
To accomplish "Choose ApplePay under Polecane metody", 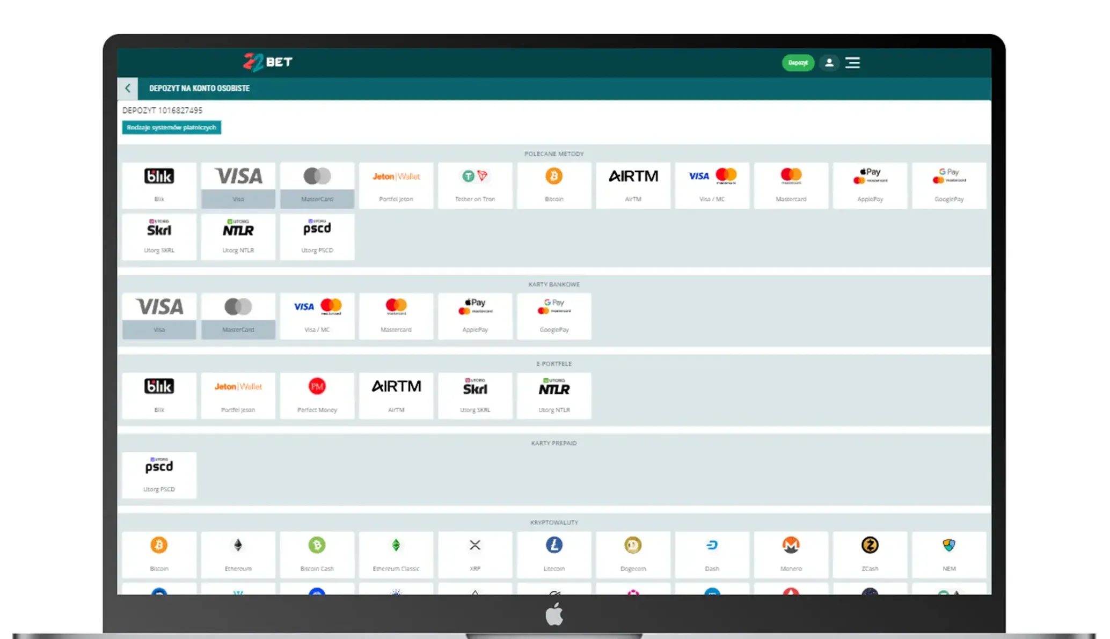I will [870, 185].
